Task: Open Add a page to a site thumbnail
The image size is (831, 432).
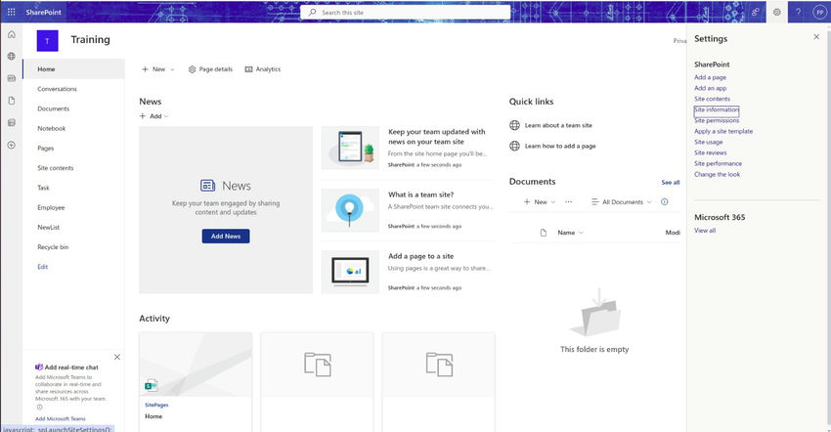Action: (350, 272)
